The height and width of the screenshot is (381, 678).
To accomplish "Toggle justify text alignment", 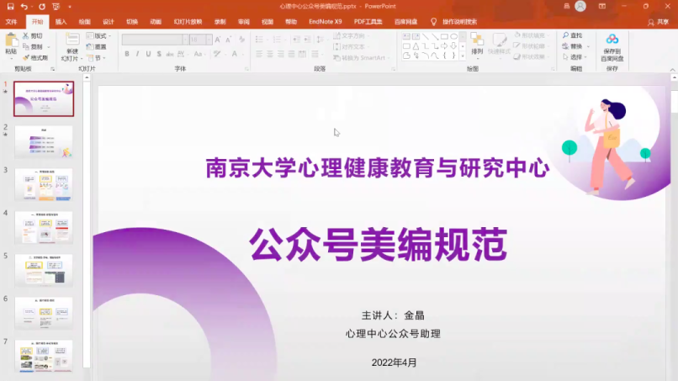I will tap(291, 54).
